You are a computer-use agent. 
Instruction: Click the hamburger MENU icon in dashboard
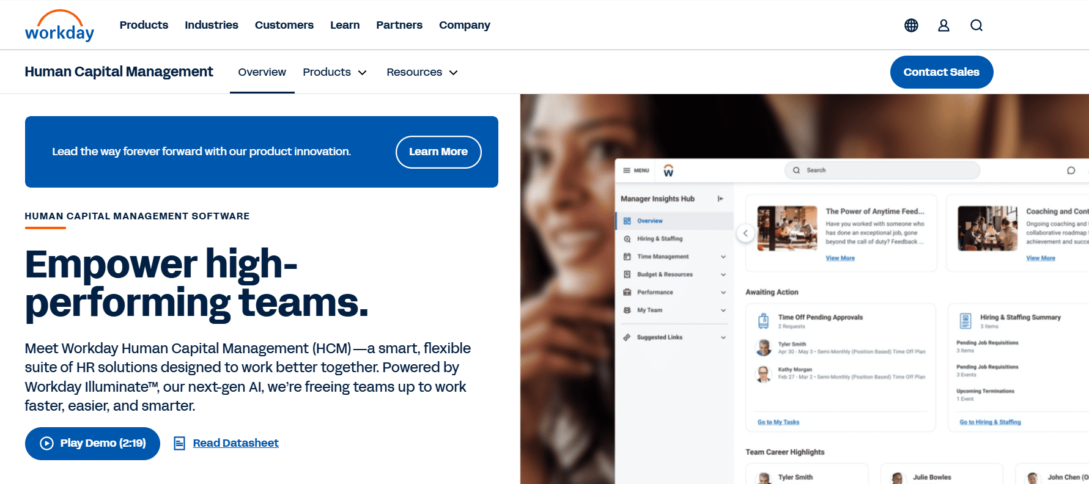click(635, 170)
